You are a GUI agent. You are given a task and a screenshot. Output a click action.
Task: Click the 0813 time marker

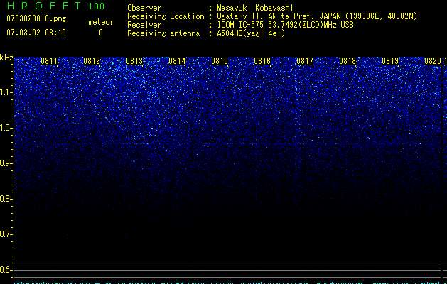click(x=134, y=61)
